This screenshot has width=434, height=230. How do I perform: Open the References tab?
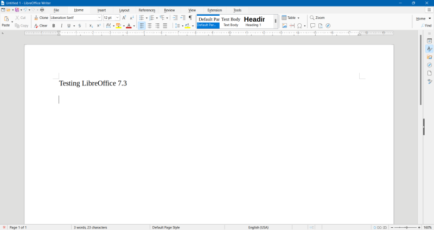pos(146,10)
